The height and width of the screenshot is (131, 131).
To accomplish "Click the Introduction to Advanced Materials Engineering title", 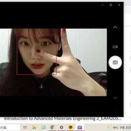I will point(63,119).
